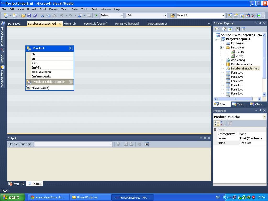Click the Paste toolbar icon

point(54,15)
